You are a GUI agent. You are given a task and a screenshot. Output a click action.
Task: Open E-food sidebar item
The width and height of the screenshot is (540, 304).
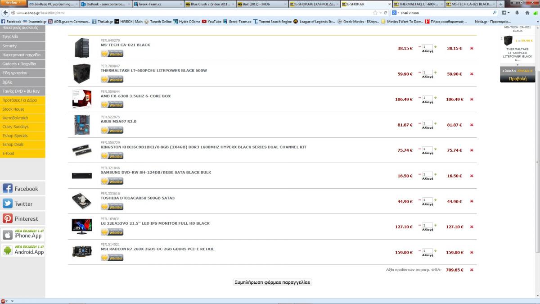click(22, 154)
